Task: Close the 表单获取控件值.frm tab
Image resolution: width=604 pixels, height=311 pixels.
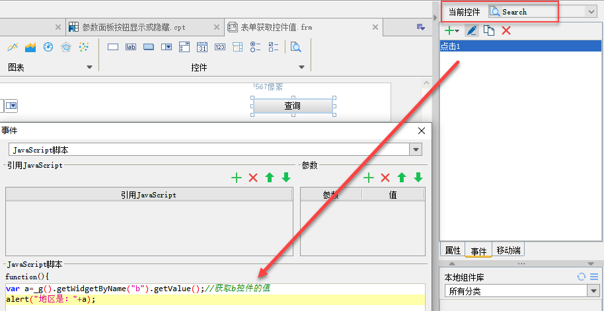Action: point(375,27)
